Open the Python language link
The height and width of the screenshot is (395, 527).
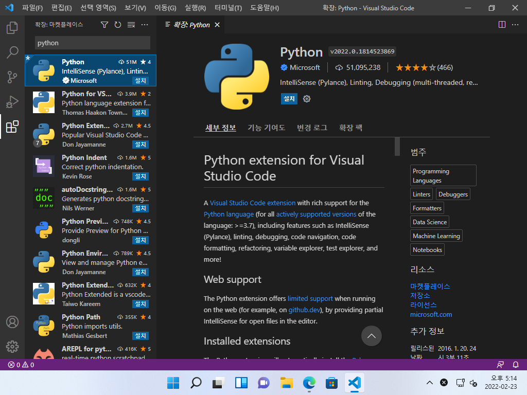coord(229,214)
